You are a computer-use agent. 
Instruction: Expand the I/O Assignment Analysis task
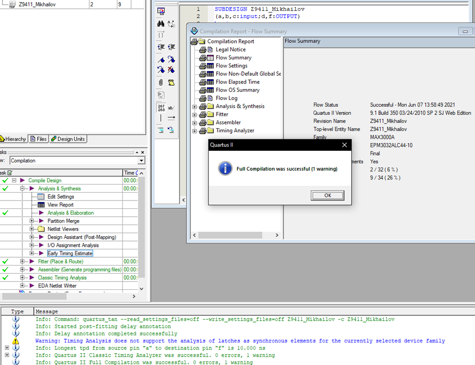click(x=32, y=245)
